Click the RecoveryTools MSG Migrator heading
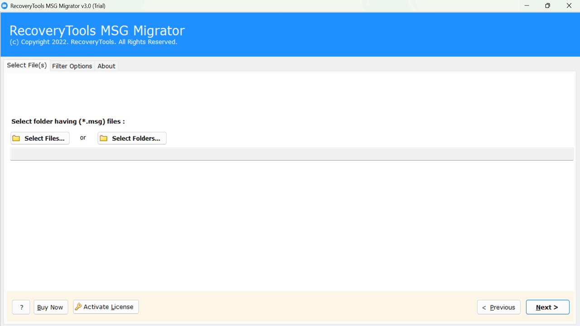Image resolution: width=580 pixels, height=326 pixels. [x=97, y=31]
